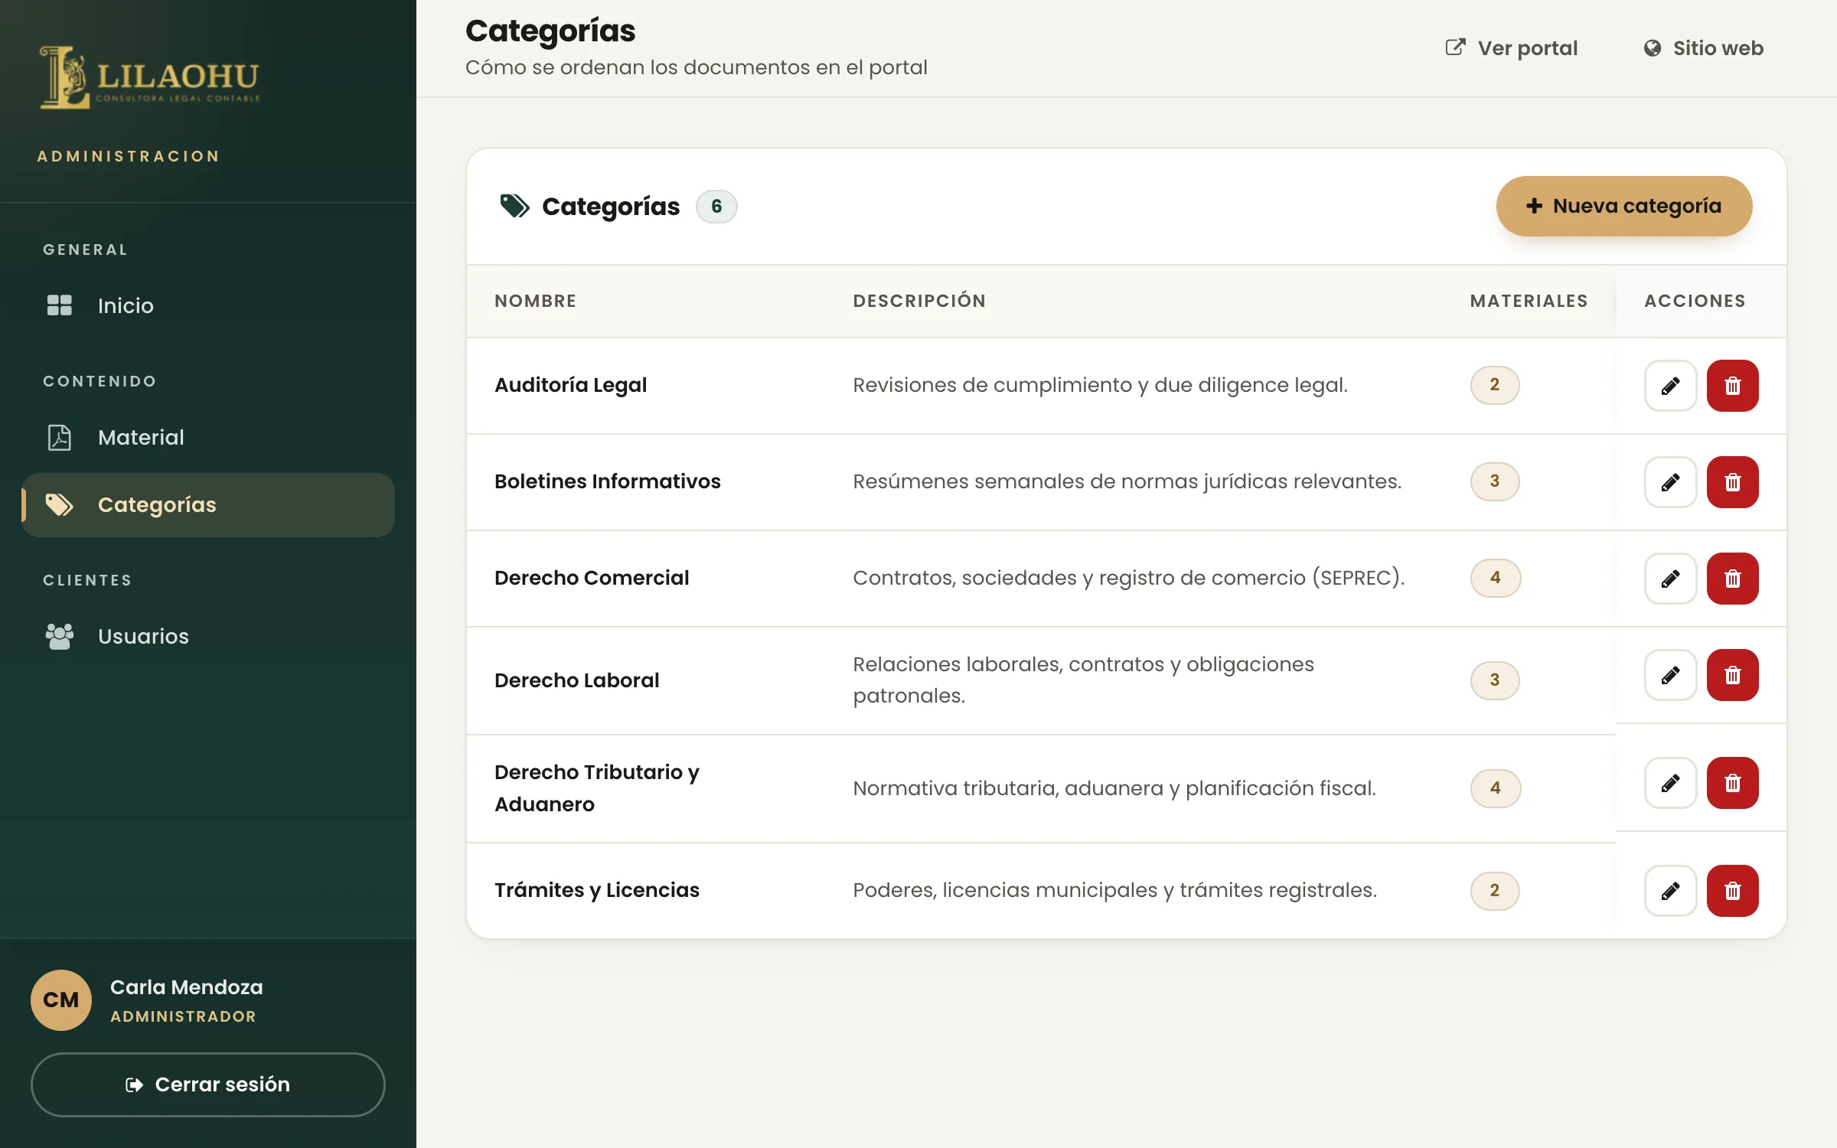Click the Nombre column header

click(x=535, y=301)
